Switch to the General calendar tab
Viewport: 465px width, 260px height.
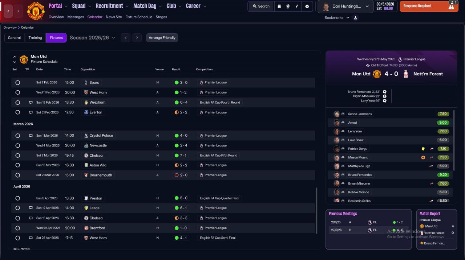pyautogui.click(x=15, y=38)
